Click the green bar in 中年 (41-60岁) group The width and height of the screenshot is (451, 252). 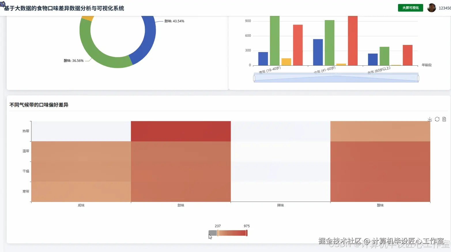[x=330, y=43]
